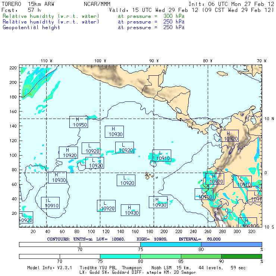
Task: Click the x-axis tick label '180'
Action: 150,232
